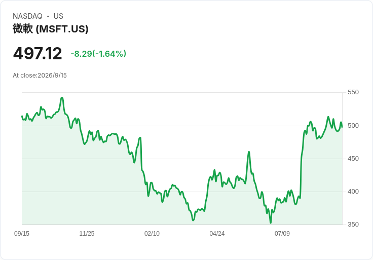
Task: Click the 400 price axis label
Action: 353,192
